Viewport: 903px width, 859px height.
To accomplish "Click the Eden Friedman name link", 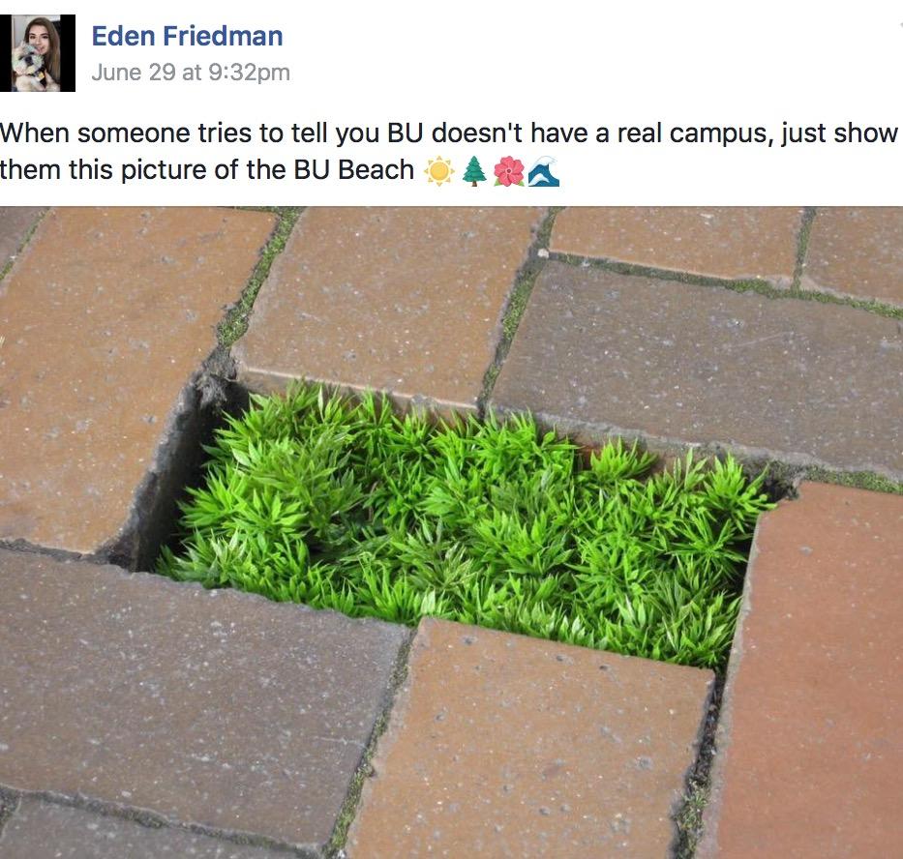I will 187,37.
